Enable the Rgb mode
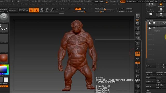 pos(63,9)
